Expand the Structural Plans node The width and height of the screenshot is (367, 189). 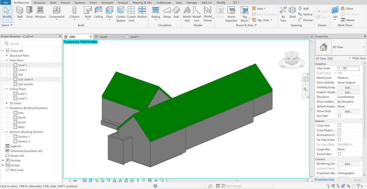[7, 56]
